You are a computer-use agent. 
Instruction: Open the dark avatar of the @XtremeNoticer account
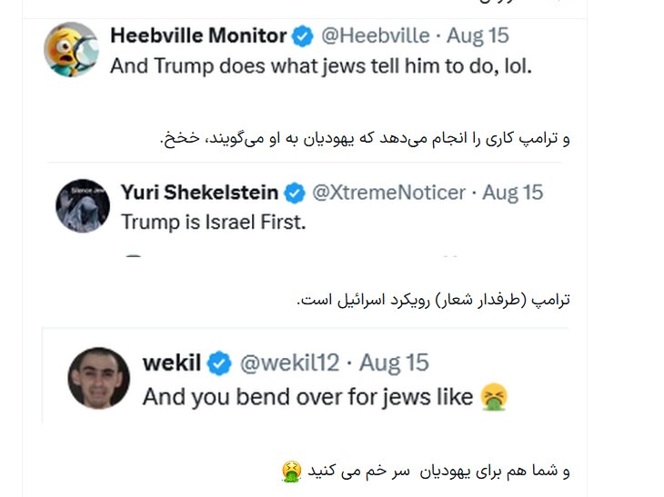(83, 205)
